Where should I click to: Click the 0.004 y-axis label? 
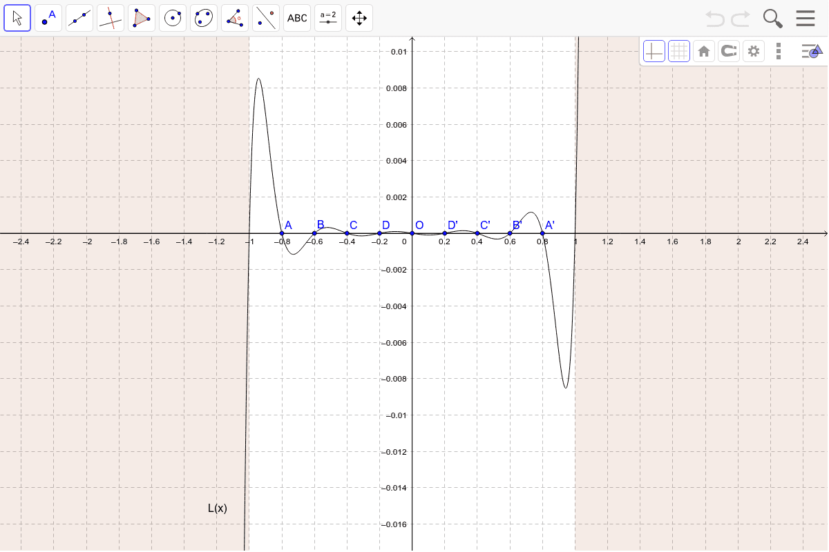point(397,161)
